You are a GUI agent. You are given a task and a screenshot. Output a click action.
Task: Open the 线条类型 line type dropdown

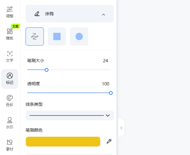(70, 115)
